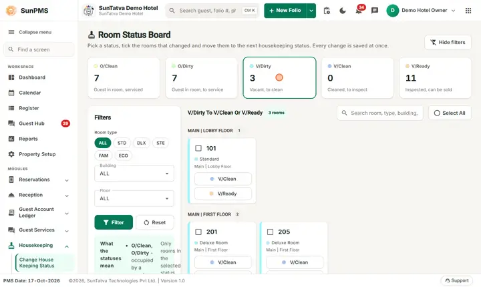Select Change House Keeping Status item
This screenshot has height=287, width=481.
45,262
